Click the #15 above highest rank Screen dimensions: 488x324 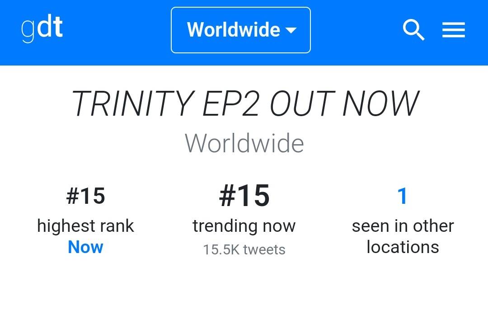point(85,196)
